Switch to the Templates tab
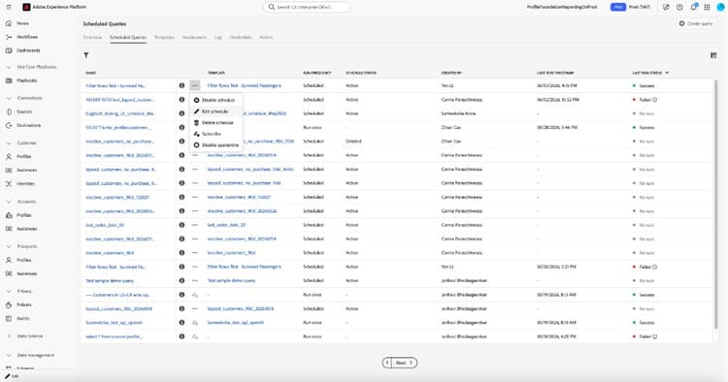This screenshot has width=728, height=382. tap(164, 37)
